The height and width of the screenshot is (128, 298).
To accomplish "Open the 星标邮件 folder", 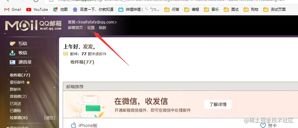I will 17,82.
